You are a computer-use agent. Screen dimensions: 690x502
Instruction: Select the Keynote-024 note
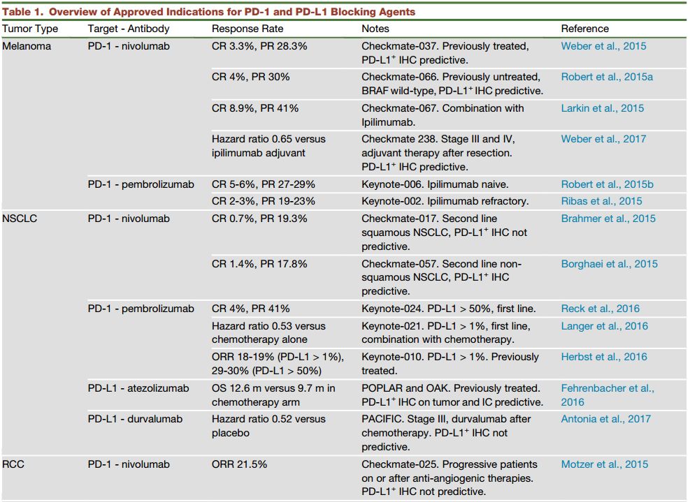tap(448, 309)
